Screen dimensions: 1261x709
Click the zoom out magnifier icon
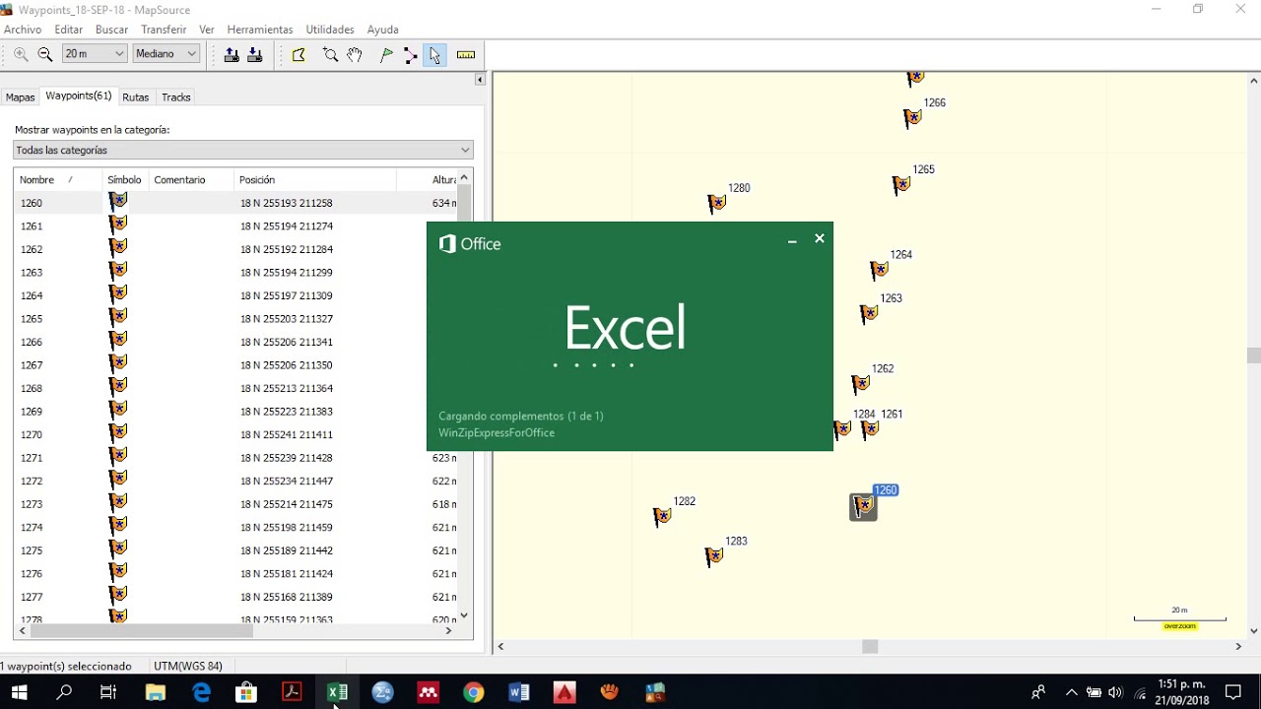(x=45, y=55)
